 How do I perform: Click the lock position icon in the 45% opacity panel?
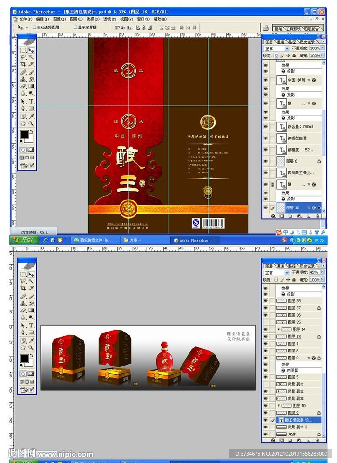click(x=288, y=280)
